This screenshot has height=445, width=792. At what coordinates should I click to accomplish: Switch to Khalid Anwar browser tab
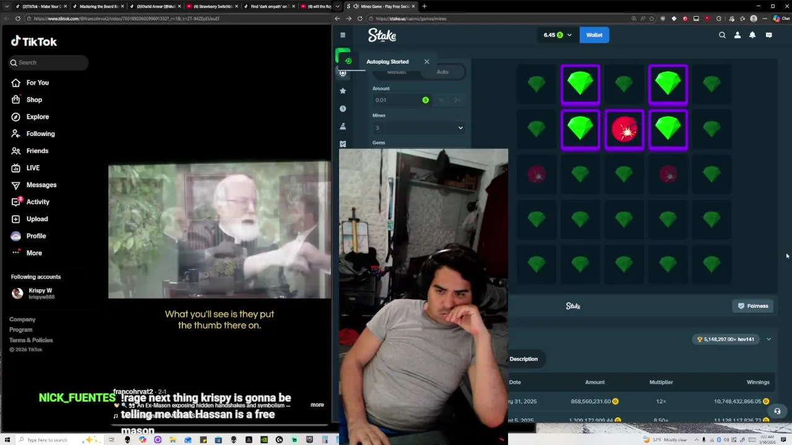coord(155,6)
